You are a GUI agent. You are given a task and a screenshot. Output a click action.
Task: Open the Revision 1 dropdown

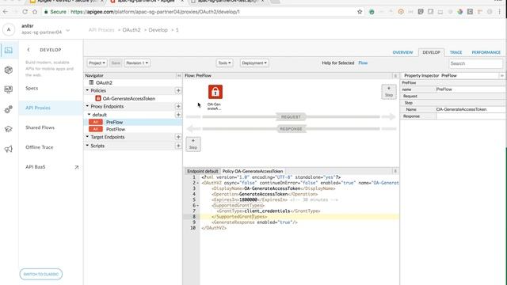[x=137, y=63]
